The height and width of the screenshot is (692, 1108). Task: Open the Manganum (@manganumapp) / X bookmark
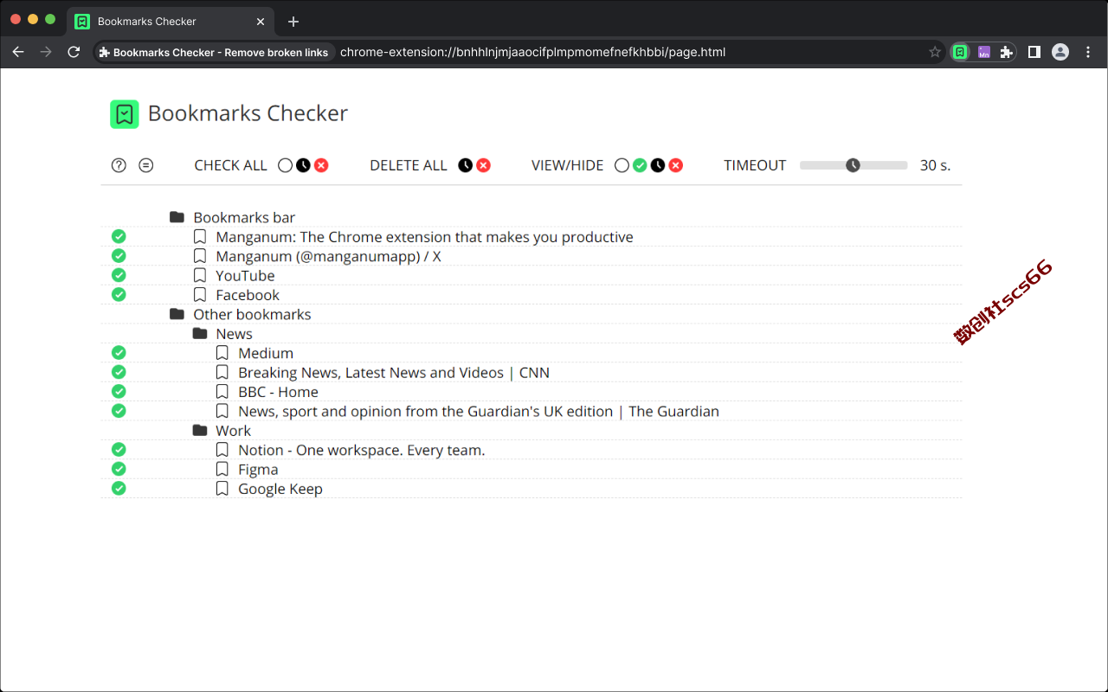click(x=328, y=256)
